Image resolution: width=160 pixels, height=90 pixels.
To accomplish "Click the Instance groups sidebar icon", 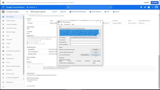I will [3, 20].
